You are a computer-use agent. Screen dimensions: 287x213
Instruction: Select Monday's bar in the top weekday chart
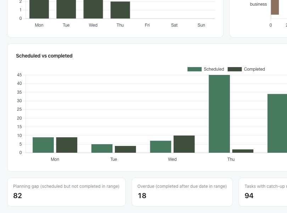39,9
